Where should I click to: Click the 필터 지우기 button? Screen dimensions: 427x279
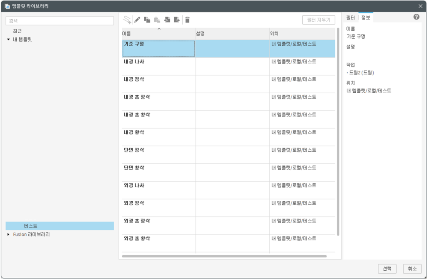(x=319, y=20)
